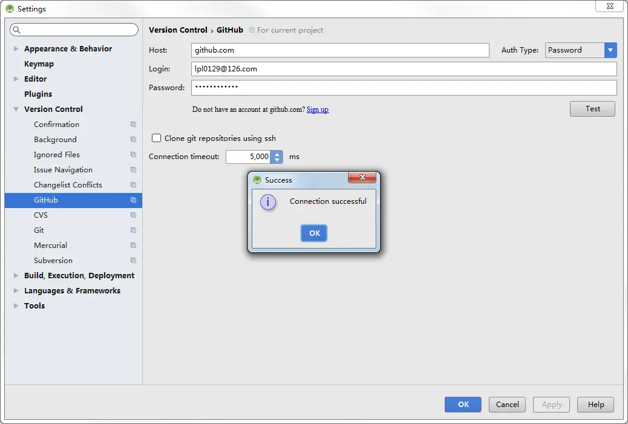The image size is (628, 424).
Task: Click the For current project icon in breadcrumb
Action: coord(252,30)
